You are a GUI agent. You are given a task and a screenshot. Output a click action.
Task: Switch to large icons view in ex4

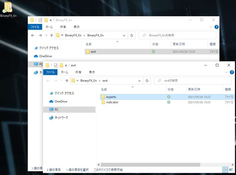click(231, 169)
